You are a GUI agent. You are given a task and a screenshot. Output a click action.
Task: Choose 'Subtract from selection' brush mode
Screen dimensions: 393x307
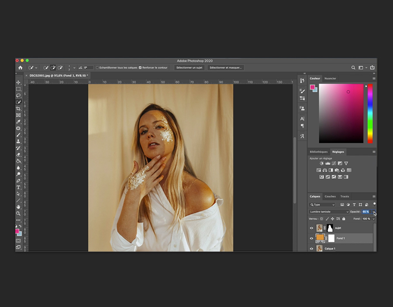pos(60,68)
